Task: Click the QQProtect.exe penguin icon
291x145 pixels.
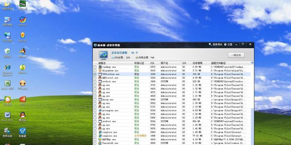Action: click(100, 78)
